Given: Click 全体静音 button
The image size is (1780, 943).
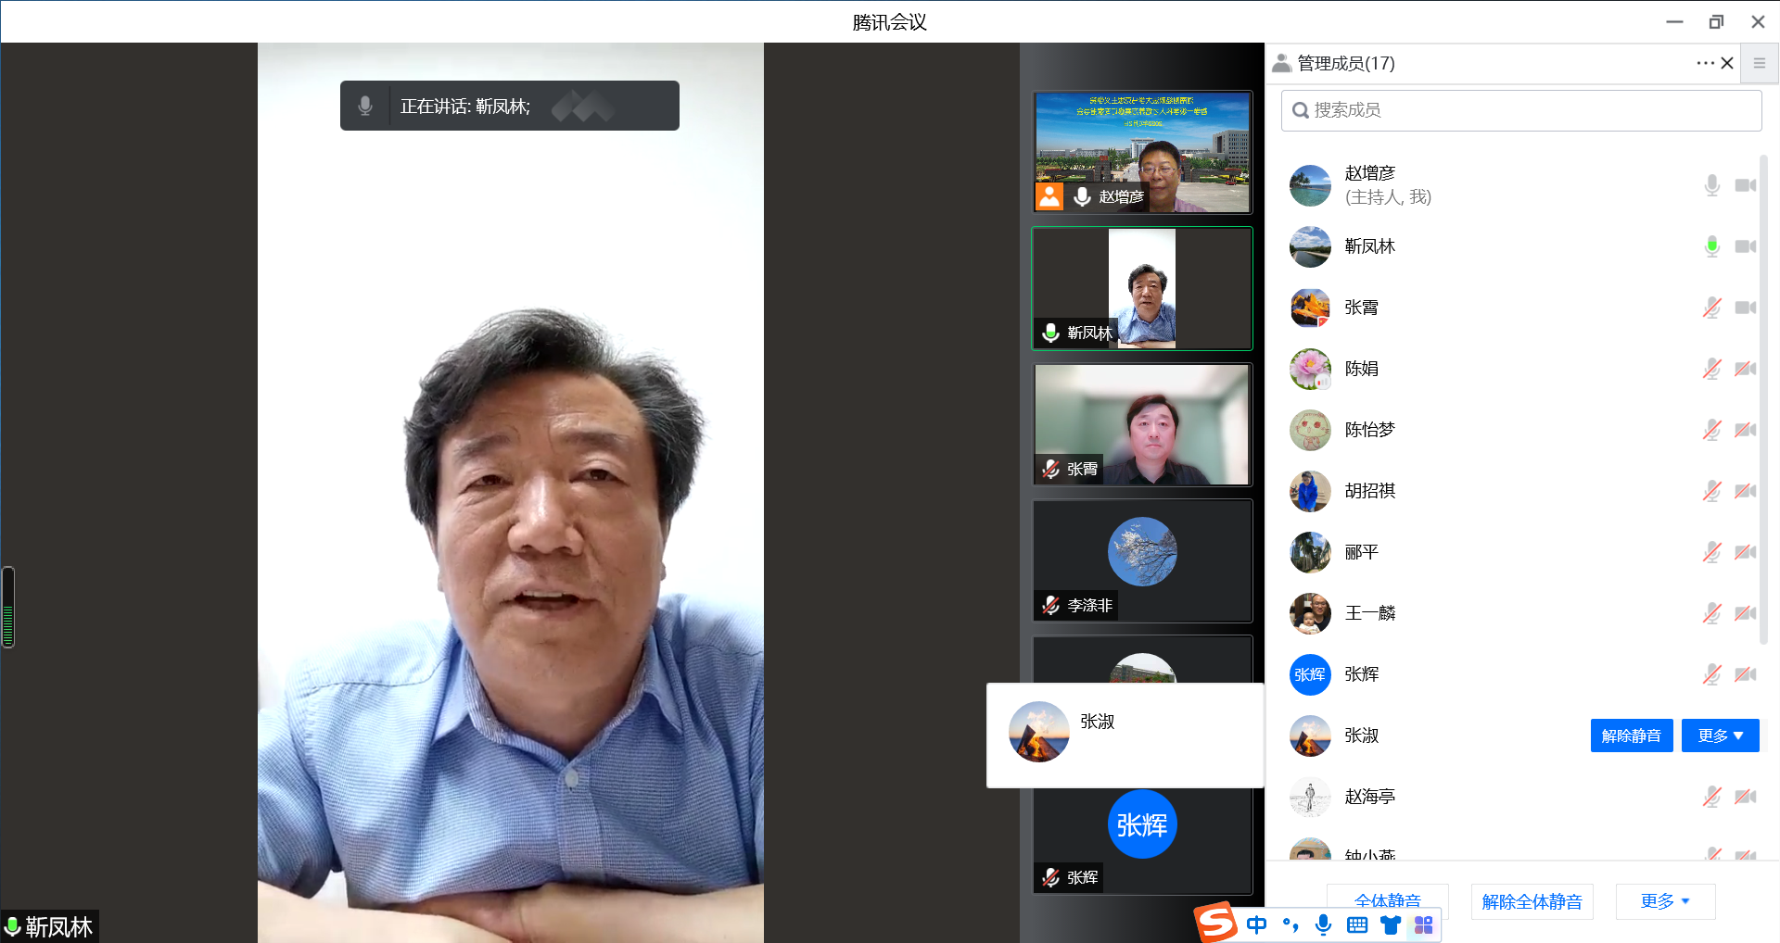Looking at the screenshot, I should click(1388, 897).
